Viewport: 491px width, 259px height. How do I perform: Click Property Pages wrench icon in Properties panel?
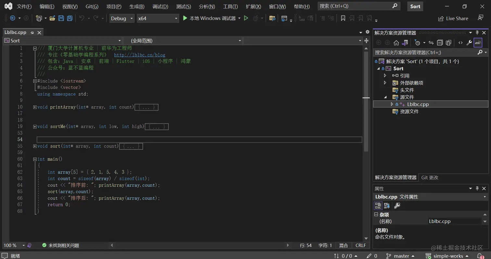397,206
